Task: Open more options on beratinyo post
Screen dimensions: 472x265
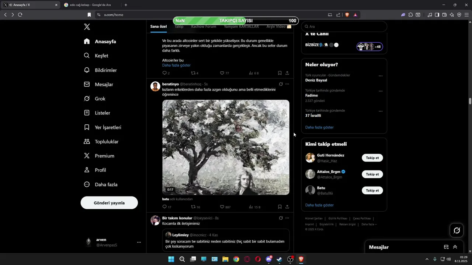Action: tap(287, 84)
